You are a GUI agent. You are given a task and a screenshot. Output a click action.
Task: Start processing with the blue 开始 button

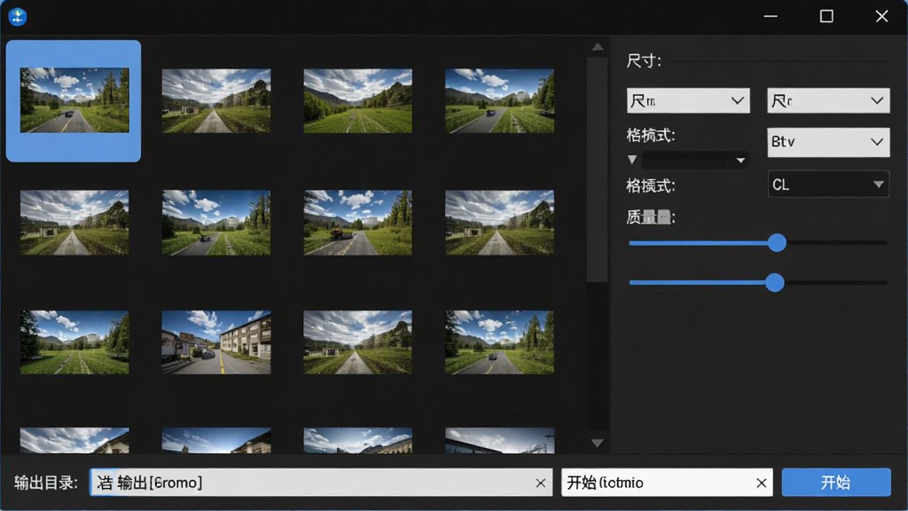click(x=835, y=482)
